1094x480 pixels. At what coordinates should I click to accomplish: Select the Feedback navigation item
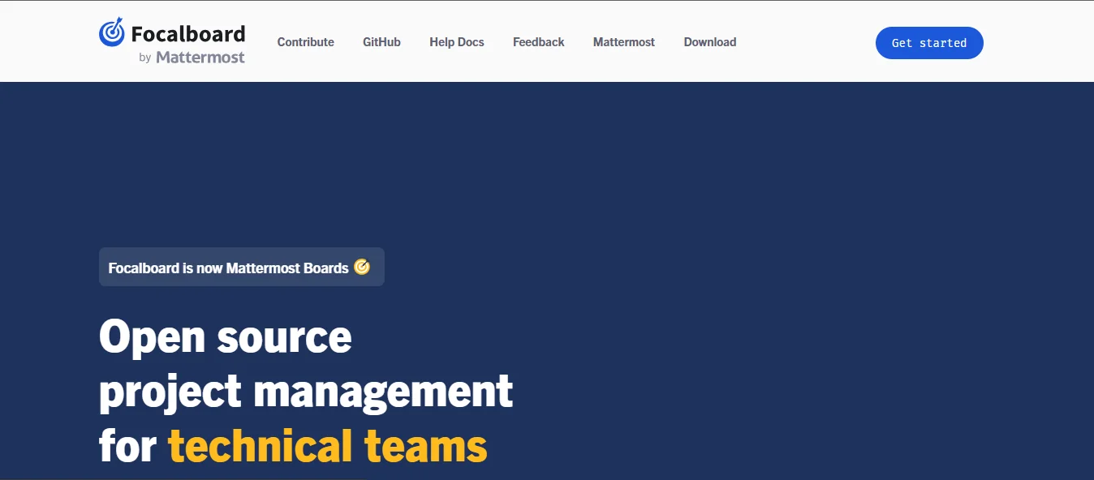(x=538, y=42)
